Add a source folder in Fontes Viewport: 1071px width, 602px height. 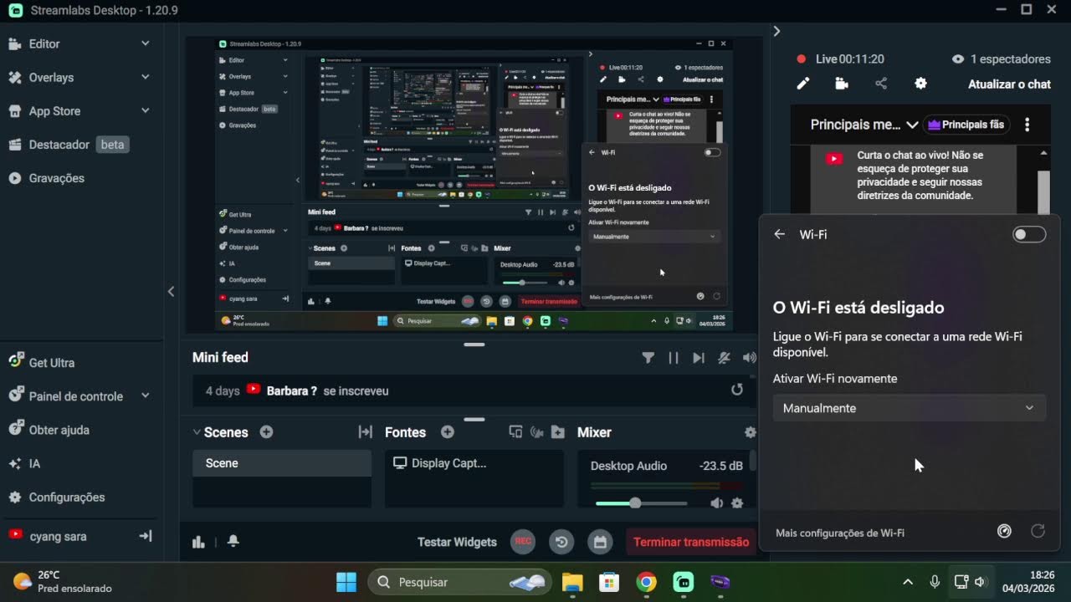click(x=558, y=432)
